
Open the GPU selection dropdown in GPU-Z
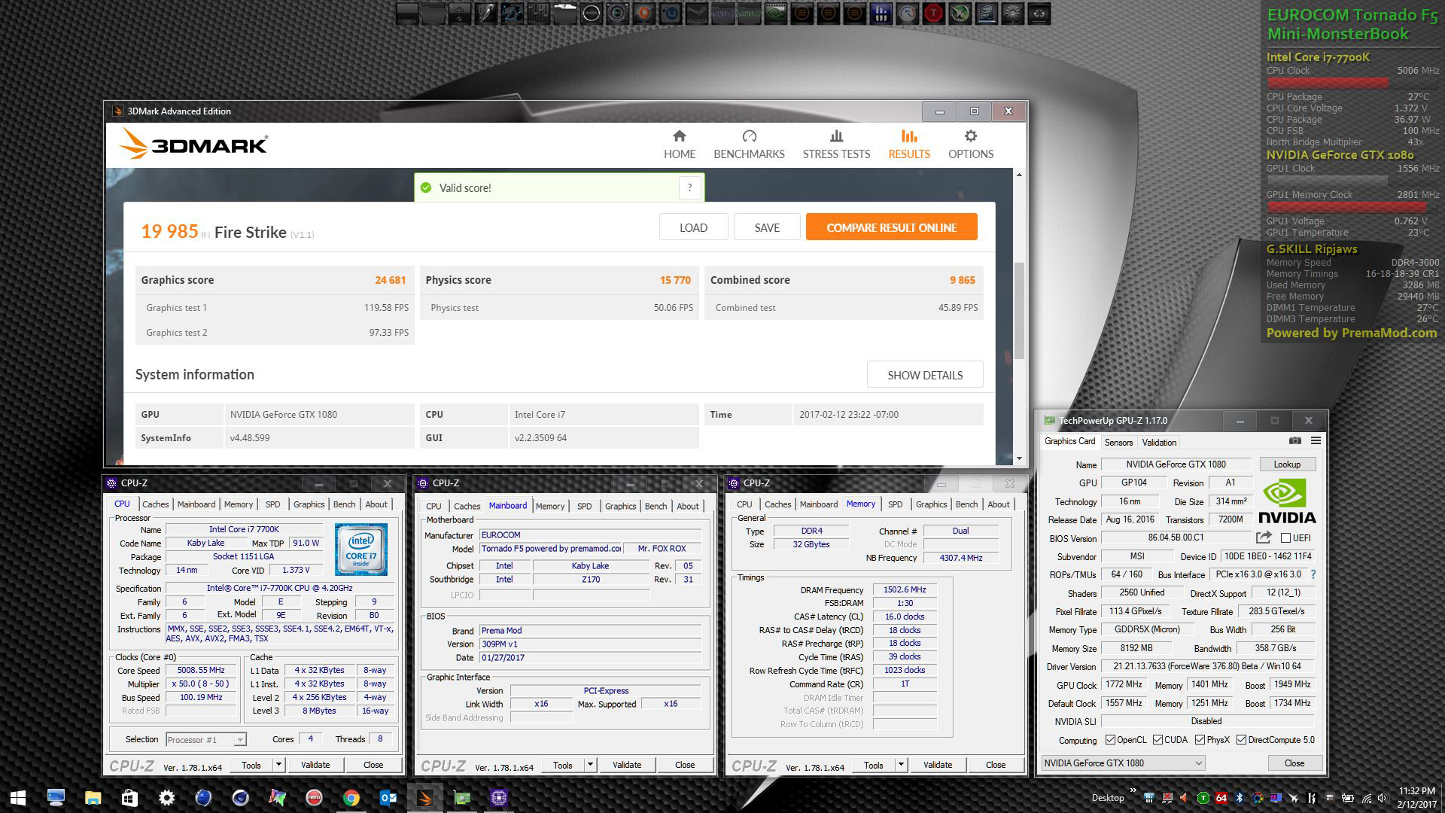(1123, 763)
